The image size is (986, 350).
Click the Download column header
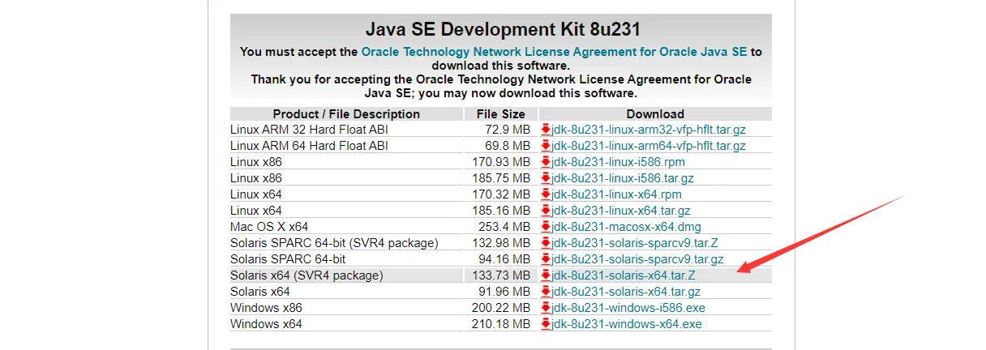click(x=655, y=114)
